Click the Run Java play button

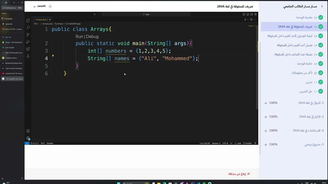coord(245,19)
